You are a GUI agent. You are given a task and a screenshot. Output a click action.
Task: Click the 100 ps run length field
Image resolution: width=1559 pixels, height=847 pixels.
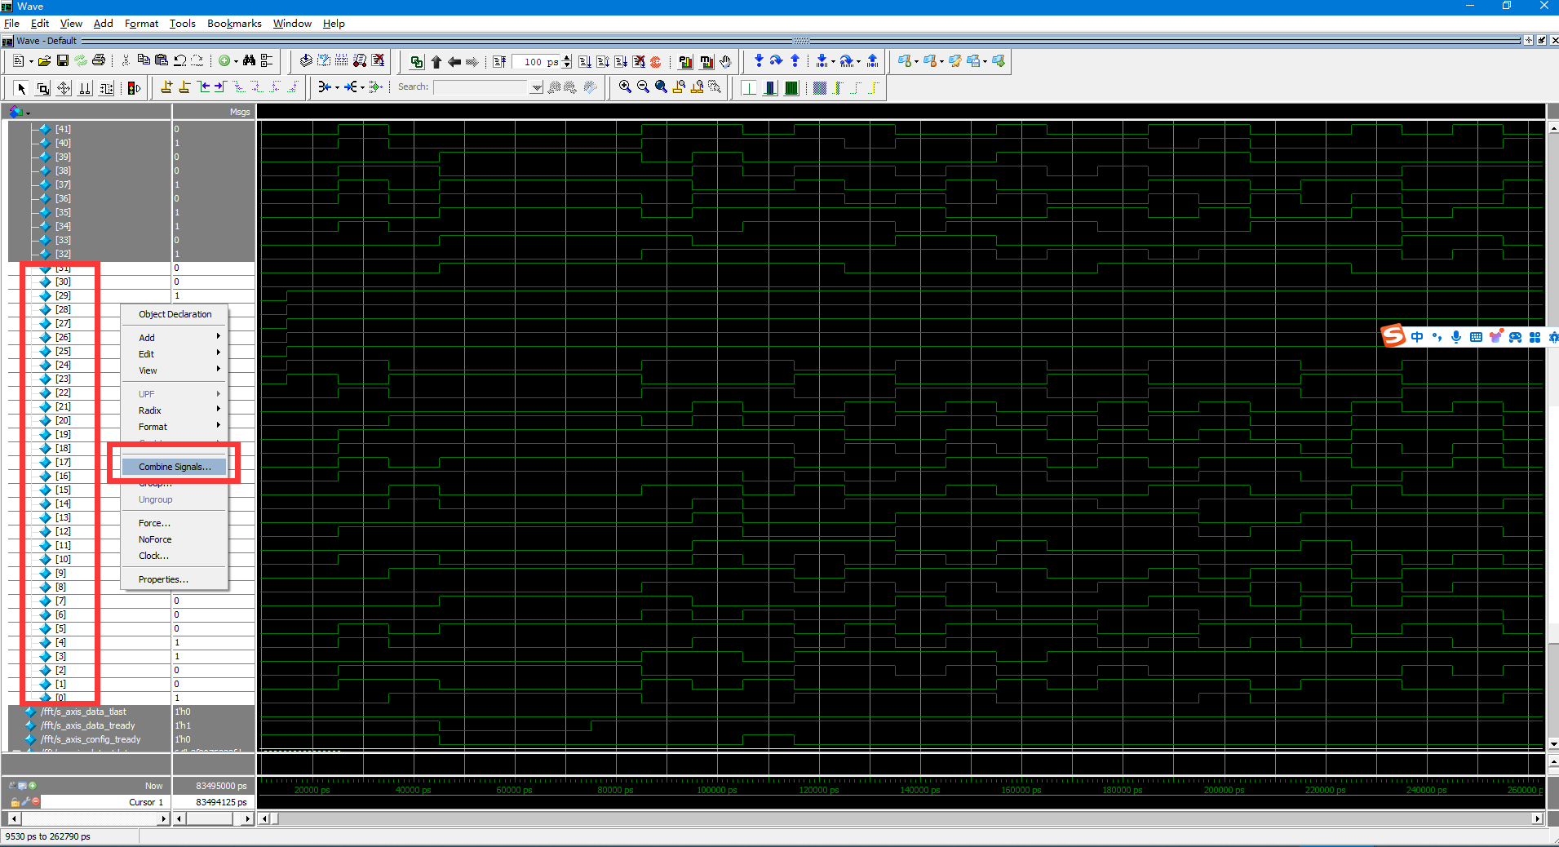(536, 62)
